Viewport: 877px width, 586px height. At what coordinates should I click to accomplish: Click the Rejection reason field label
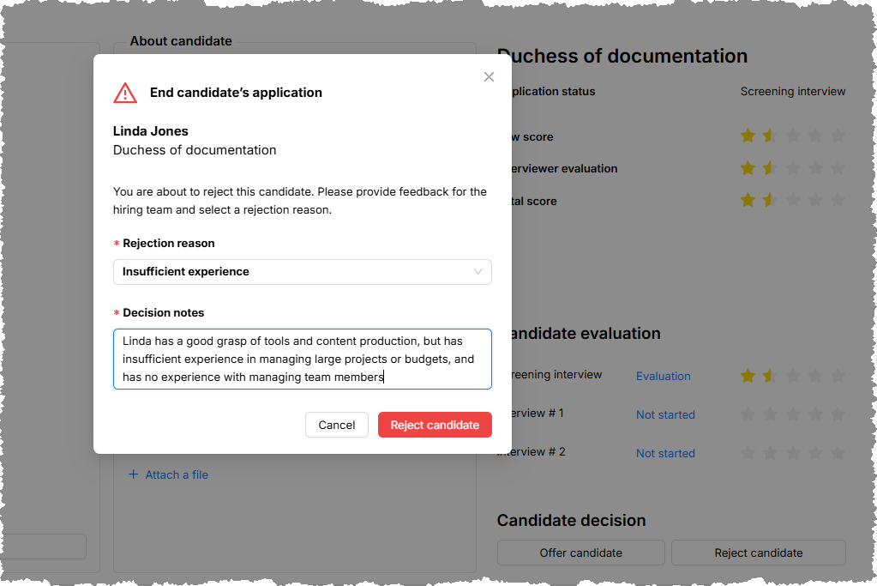168,243
